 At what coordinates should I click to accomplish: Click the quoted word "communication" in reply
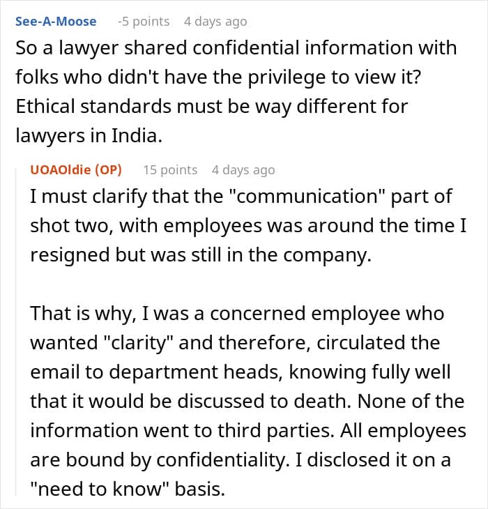(307, 197)
